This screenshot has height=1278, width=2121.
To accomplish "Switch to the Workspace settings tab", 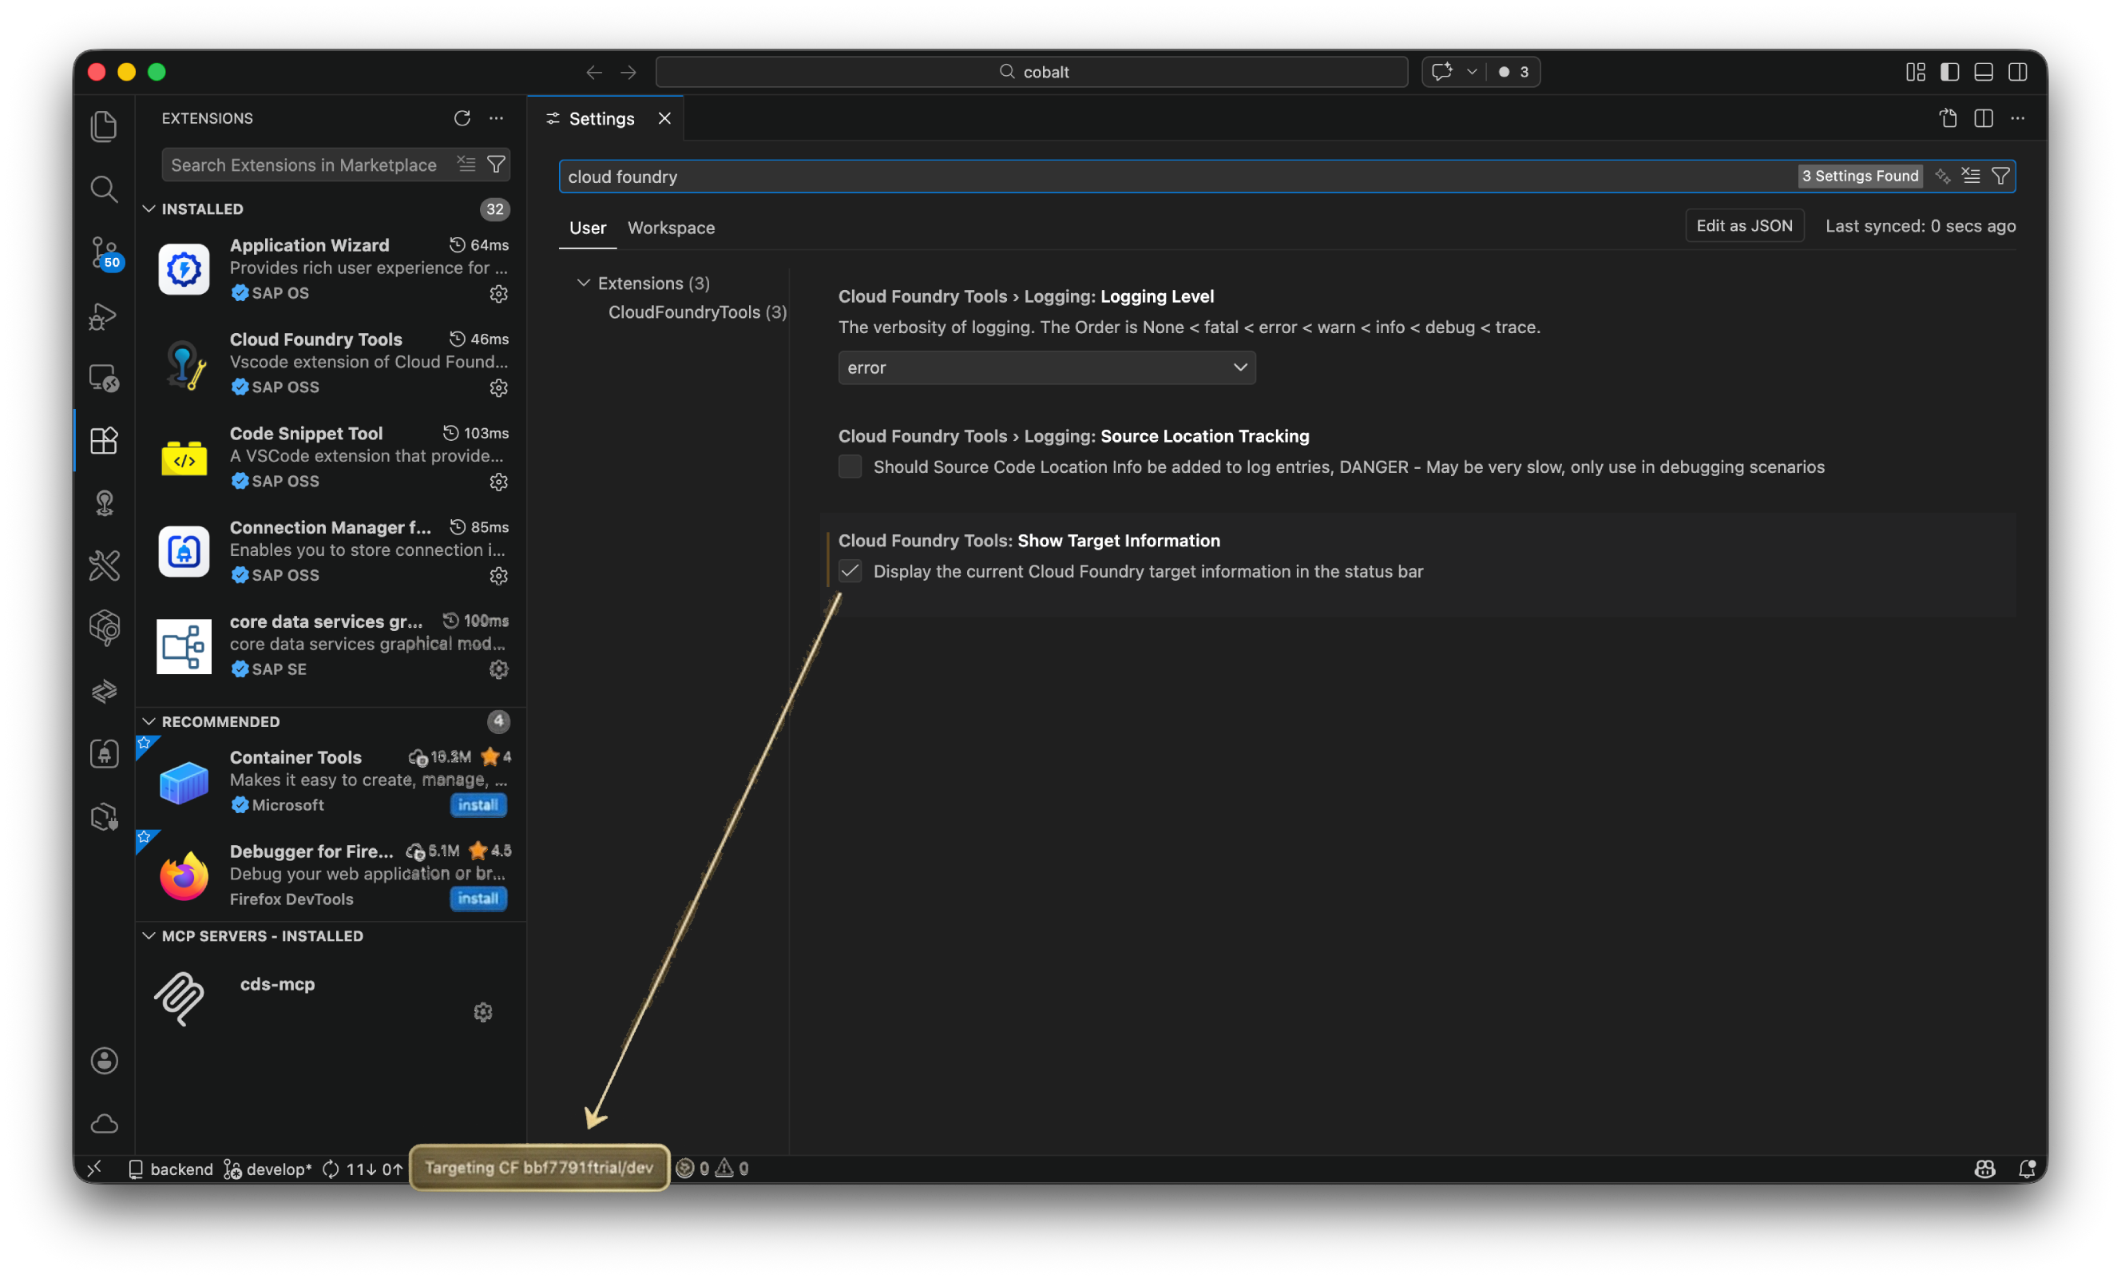I will [671, 228].
